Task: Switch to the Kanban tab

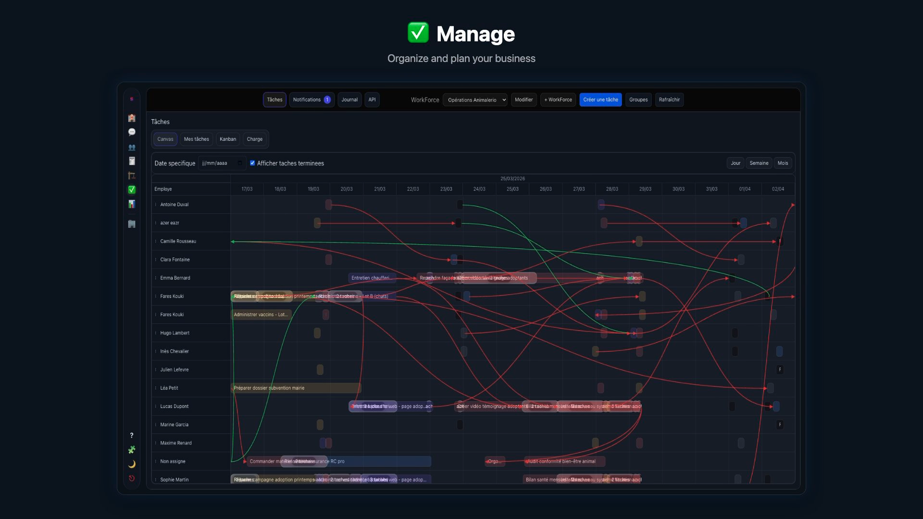Action: tap(227, 139)
